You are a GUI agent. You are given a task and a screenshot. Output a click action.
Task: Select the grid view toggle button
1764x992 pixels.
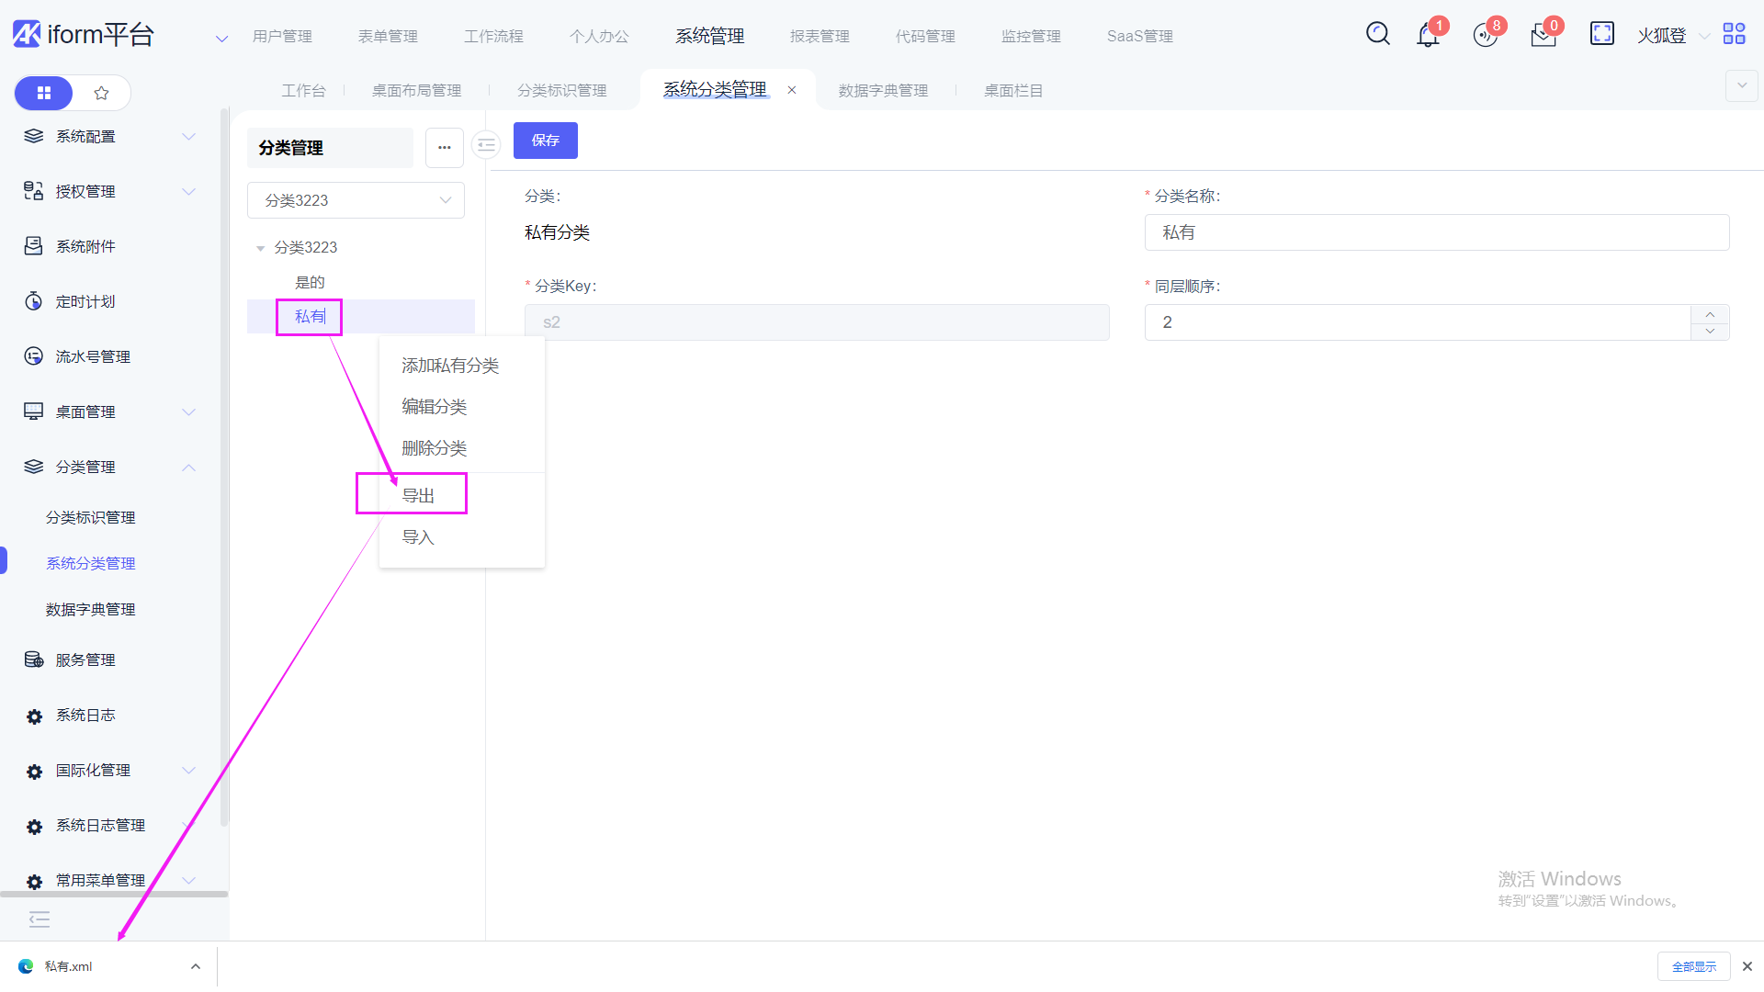[x=44, y=93]
